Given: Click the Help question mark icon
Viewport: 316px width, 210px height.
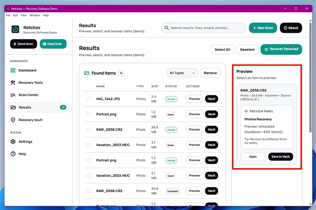Looking at the screenshot, I should pyautogui.click(x=13, y=154).
